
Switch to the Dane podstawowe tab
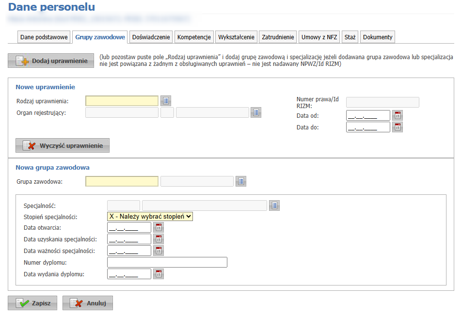(x=44, y=37)
